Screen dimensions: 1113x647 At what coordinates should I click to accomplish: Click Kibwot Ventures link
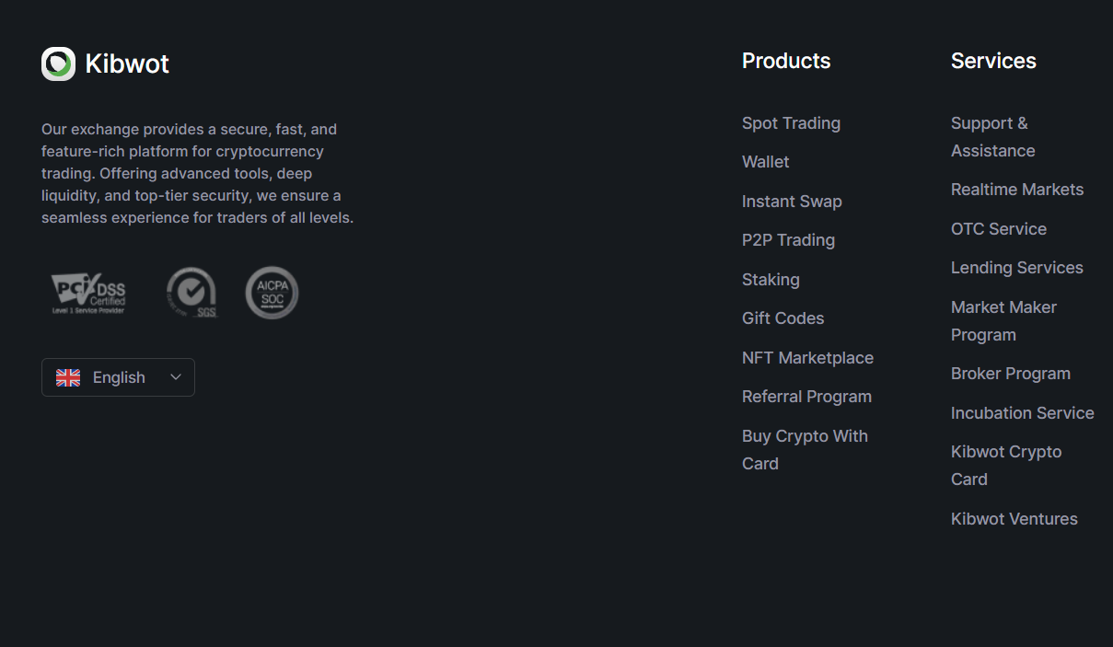tap(1014, 519)
